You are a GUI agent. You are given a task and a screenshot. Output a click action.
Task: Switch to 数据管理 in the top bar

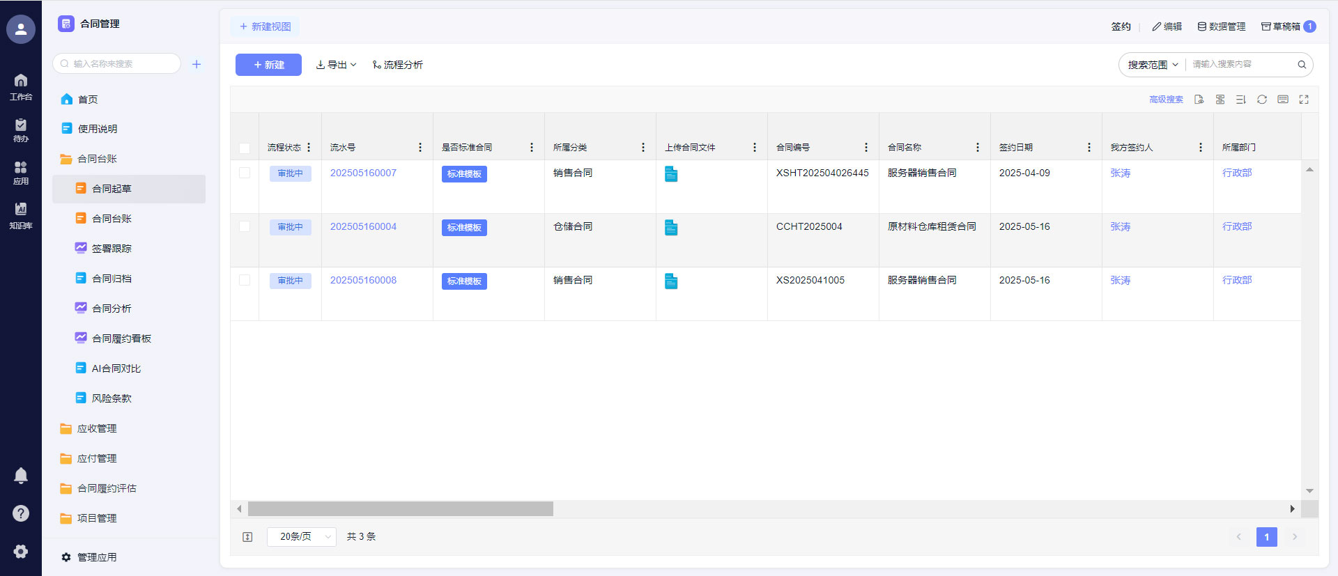point(1221,26)
